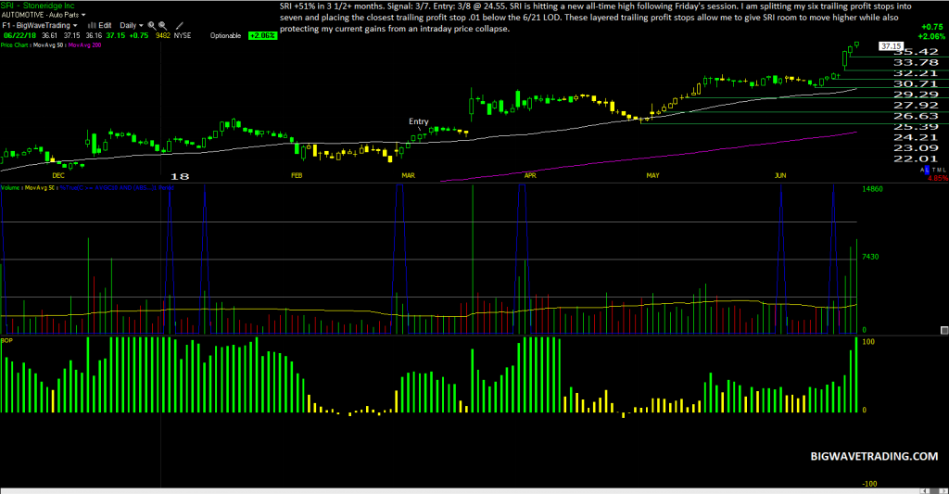Click the DEC month axis label
Viewport: 949px width, 494px height.
[x=58, y=175]
